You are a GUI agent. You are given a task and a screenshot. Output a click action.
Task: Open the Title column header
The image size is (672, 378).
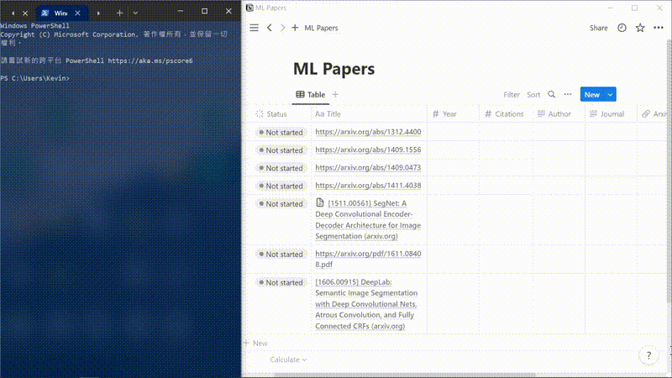(369, 114)
